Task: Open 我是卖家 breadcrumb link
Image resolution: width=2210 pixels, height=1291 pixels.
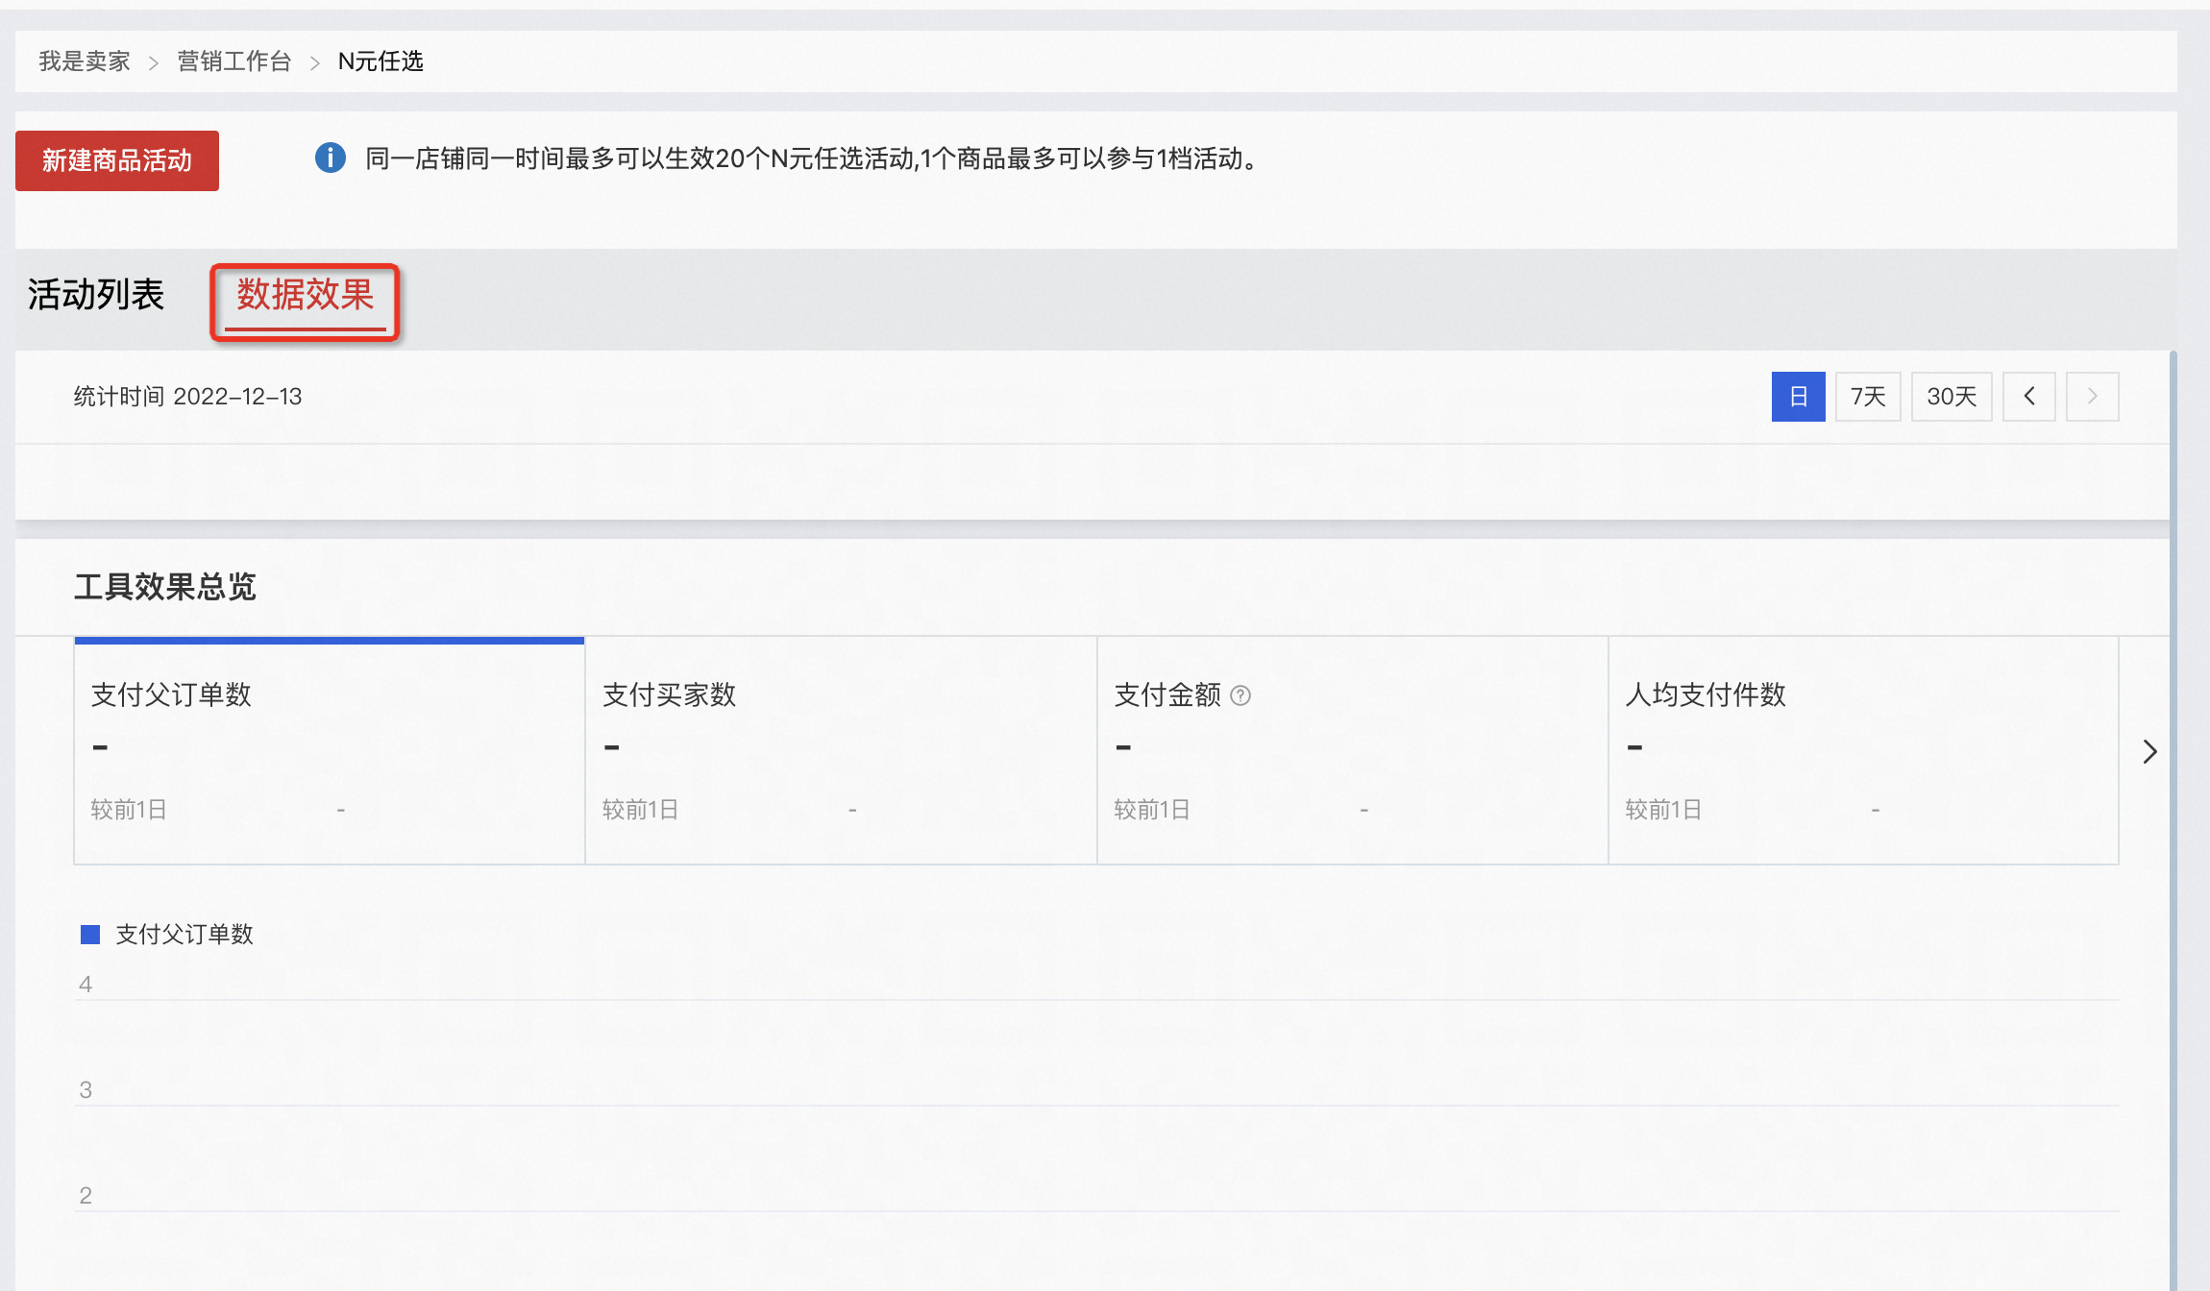Action: 85,61
